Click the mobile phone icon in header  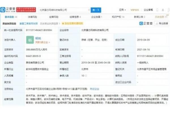tap(157, 10)
